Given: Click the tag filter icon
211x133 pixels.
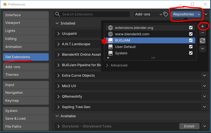Looking at the screenshot, I should click(x=166, y=14).
